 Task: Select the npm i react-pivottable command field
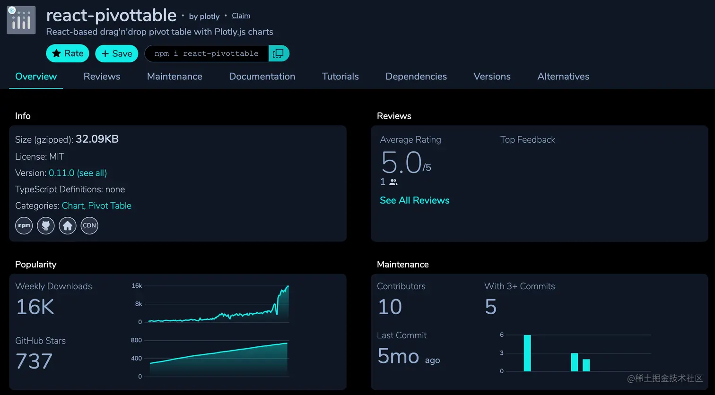point(207,53)
